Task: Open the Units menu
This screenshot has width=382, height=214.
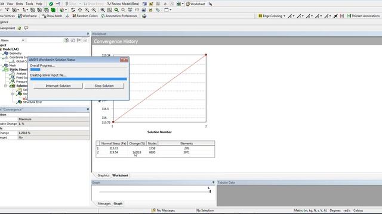Action: coord(19,4)
